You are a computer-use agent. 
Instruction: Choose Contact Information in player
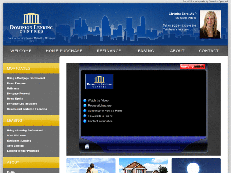[x=100, y=121]
